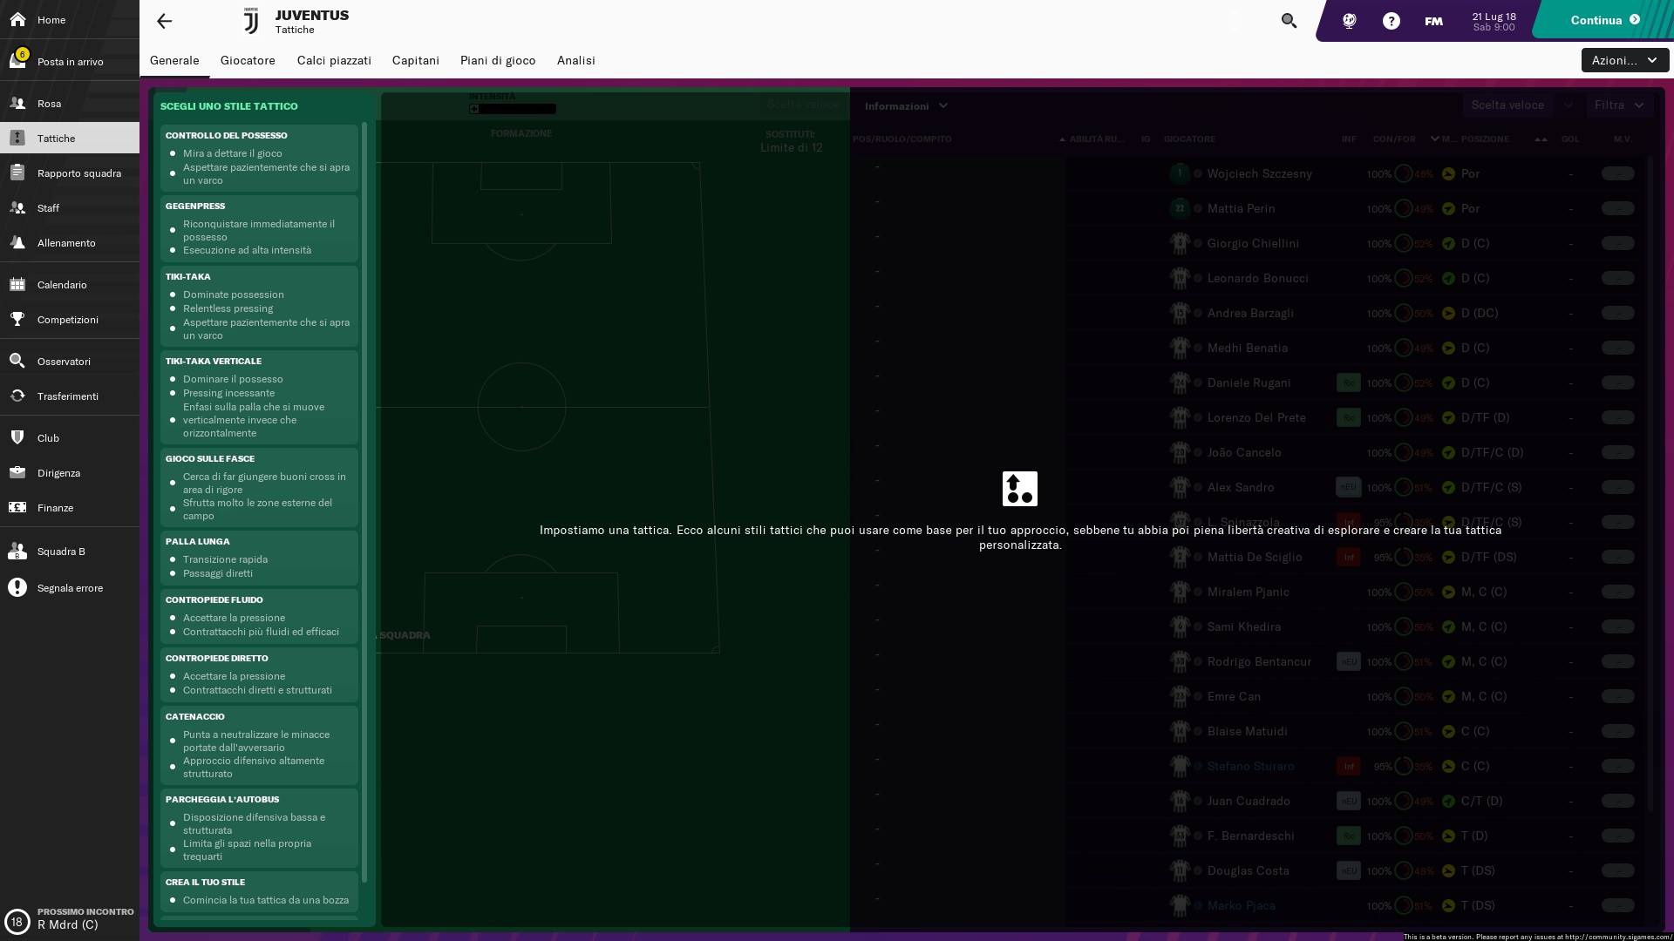The height and width of the screenshot is (941, 1674).
Task: Select the Controllo del possesso style
Action: [x=259, y=158]
